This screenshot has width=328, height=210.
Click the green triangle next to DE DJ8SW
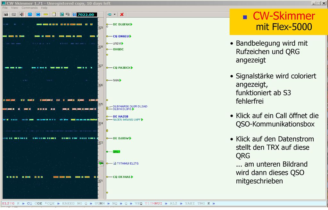(x=130, y=138)
